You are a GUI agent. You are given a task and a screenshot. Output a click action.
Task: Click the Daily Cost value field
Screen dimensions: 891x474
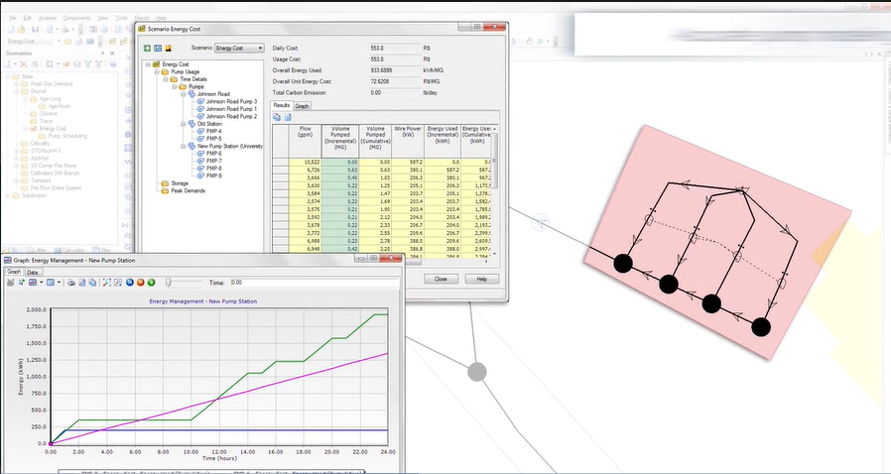point(395,49)
